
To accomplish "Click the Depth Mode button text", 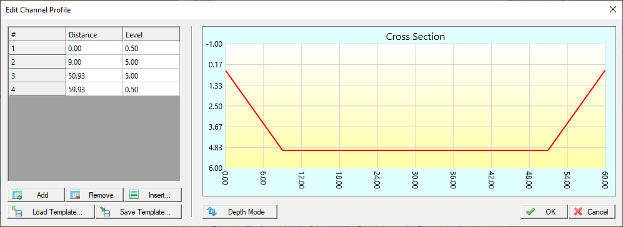I will coord(246,212).
